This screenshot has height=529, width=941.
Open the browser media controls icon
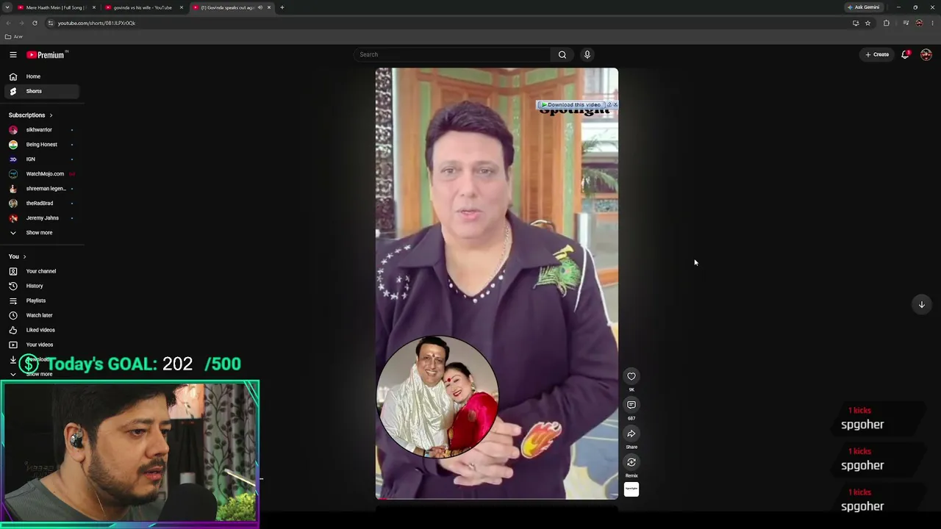906,23
